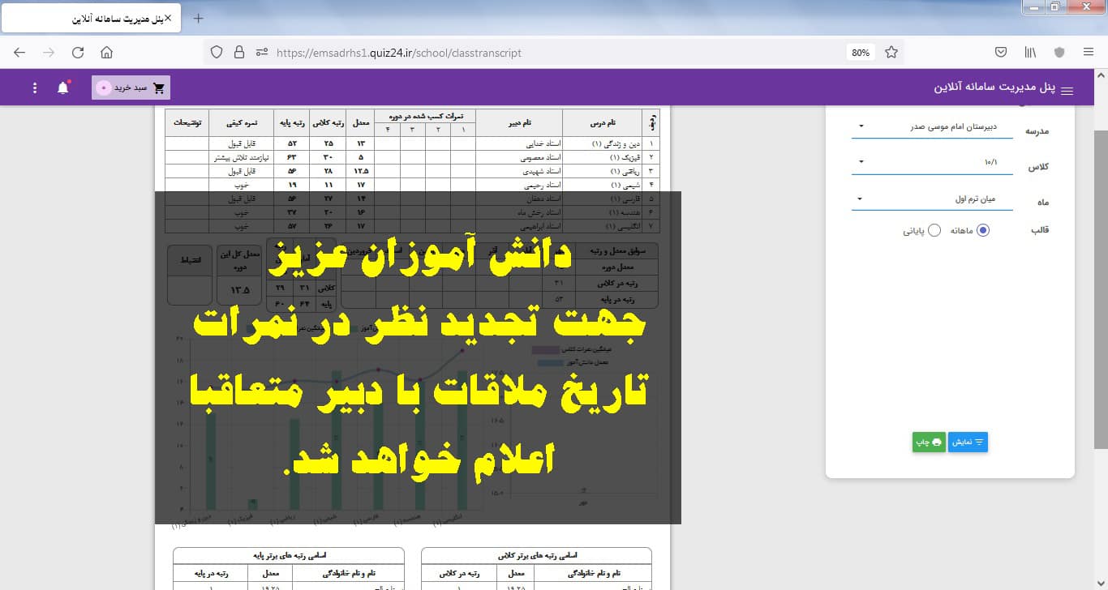
Task: Go to browser home page
Action: pos(106,52)
